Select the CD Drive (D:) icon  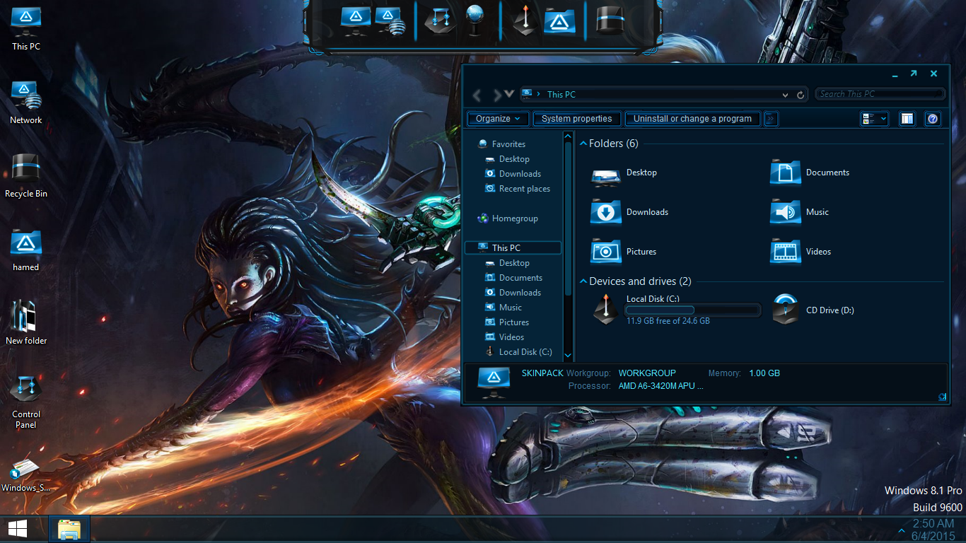point(785,310)
